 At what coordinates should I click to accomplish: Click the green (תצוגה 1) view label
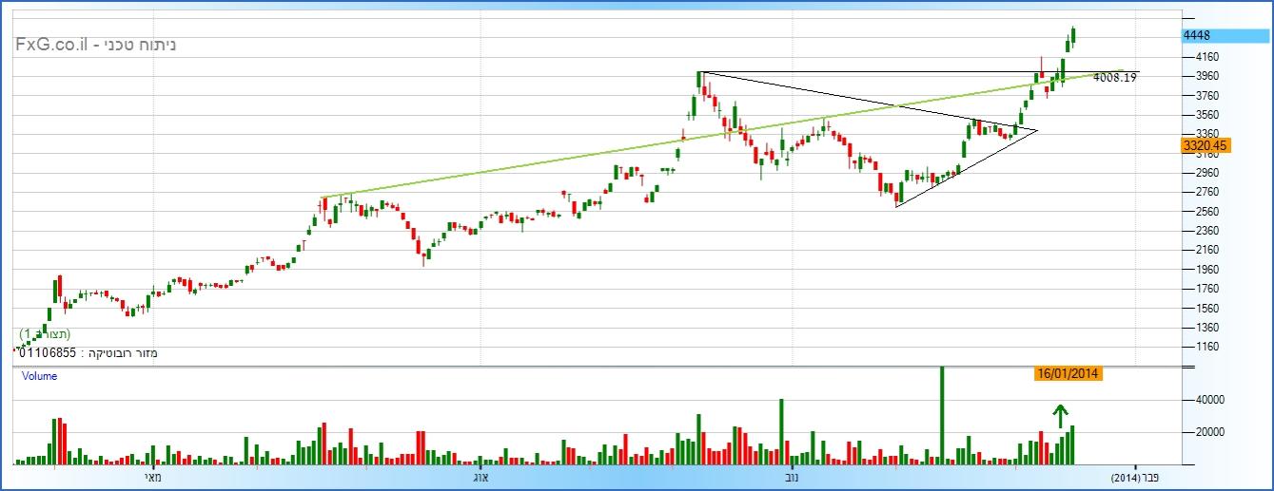[45, 334]
